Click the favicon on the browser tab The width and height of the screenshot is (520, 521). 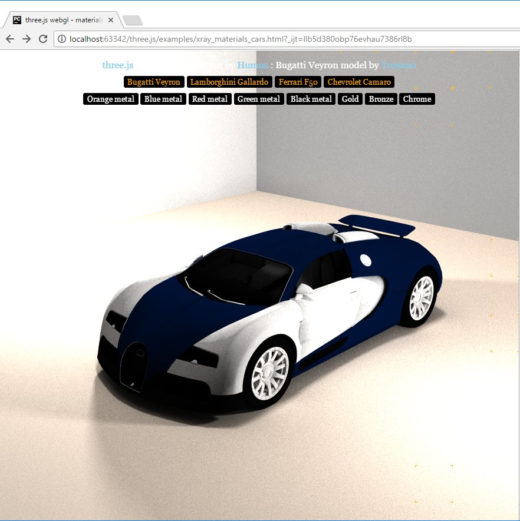(x=15, y=19)
